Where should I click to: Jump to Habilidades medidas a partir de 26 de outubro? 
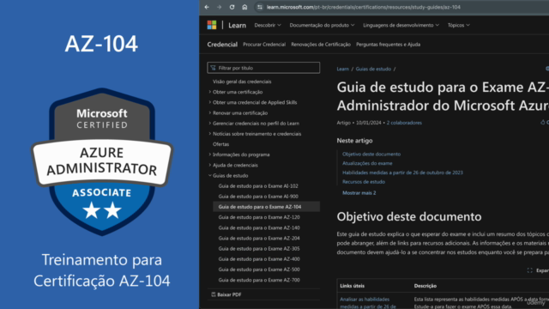pos(402,173)
